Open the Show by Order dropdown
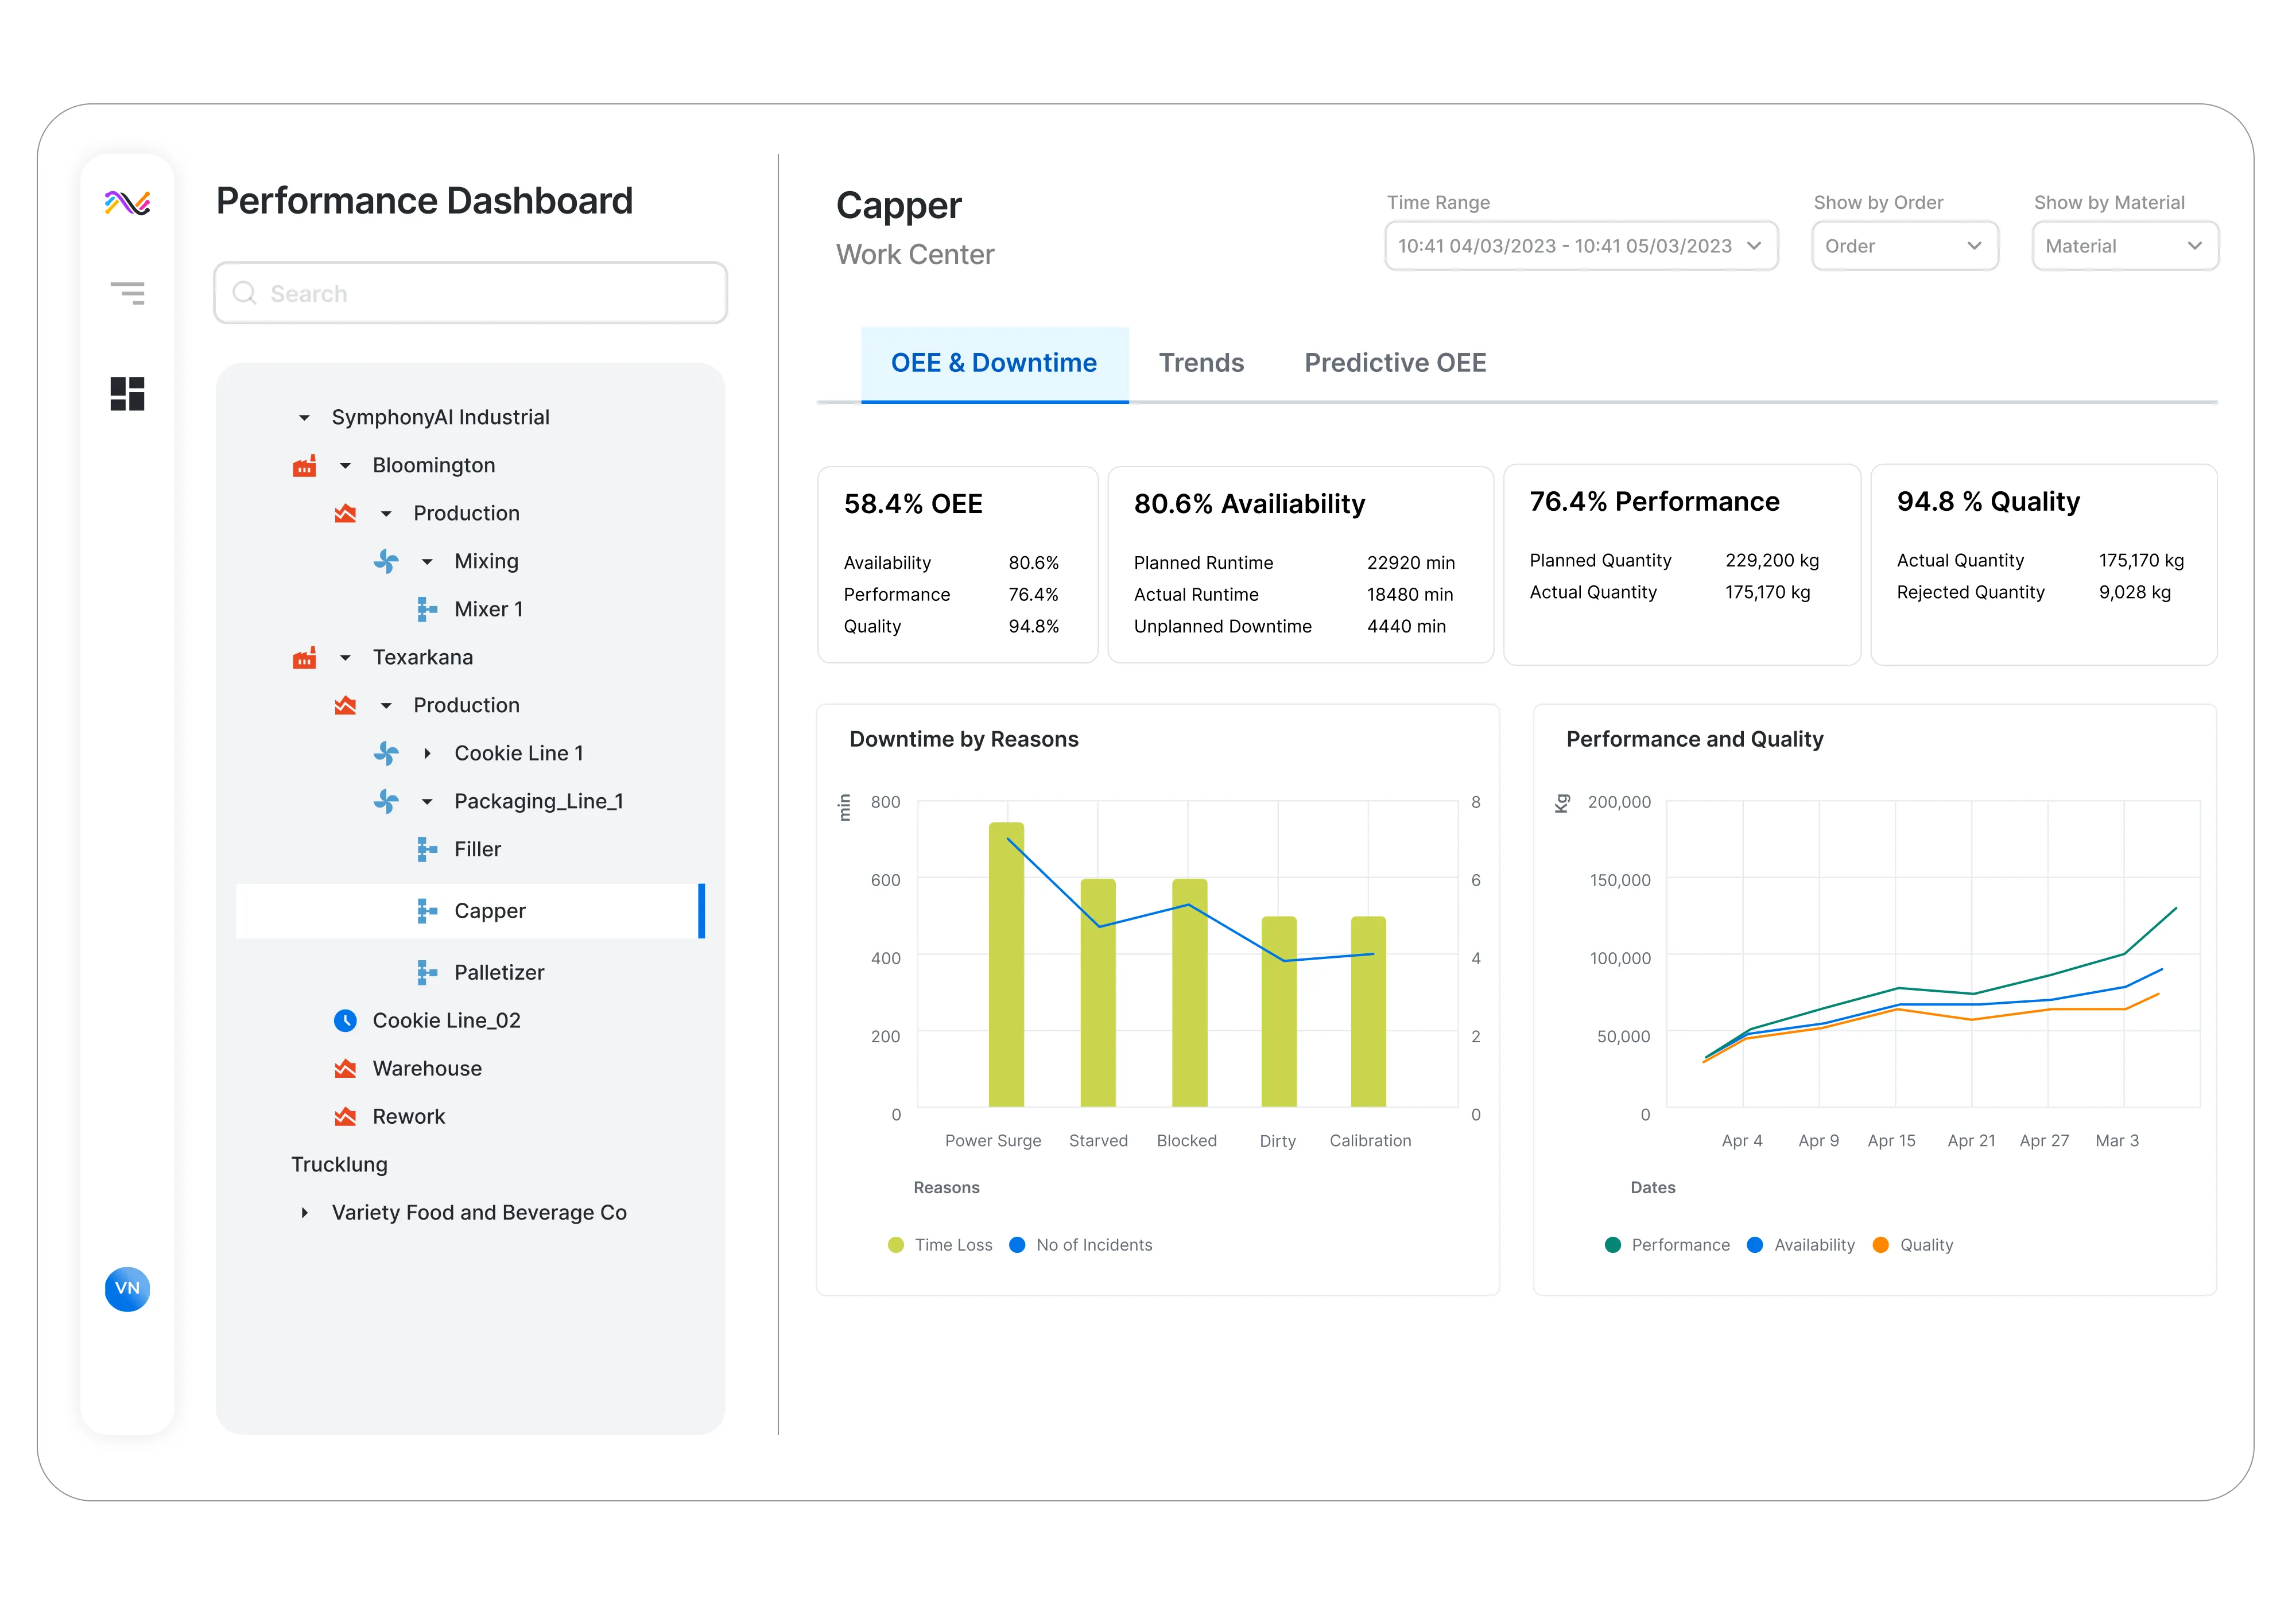 [x=1905, y=246]
